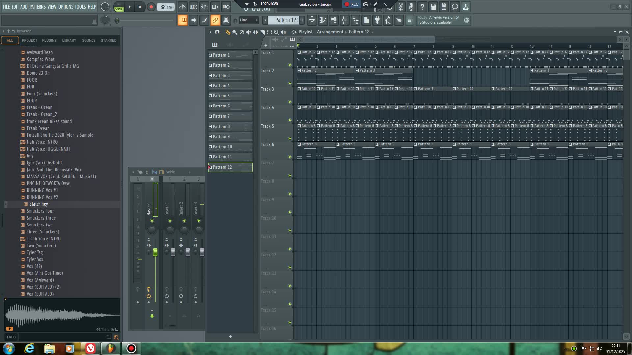Select the slater hey sample in the browser
This screenshot has height=355, width=632.
[x=39, y=204]
